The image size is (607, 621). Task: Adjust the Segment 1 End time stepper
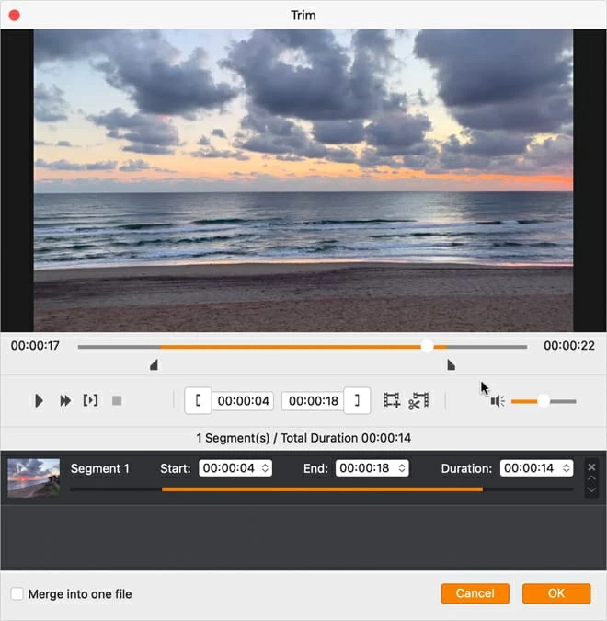[x=402, y=468]
